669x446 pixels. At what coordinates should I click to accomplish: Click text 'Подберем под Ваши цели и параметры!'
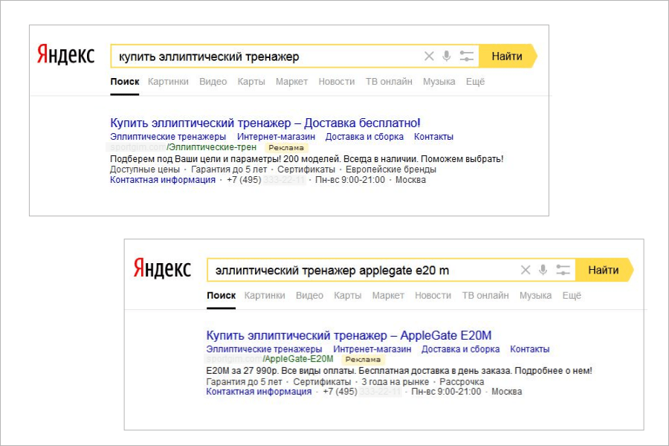point(195,159)
